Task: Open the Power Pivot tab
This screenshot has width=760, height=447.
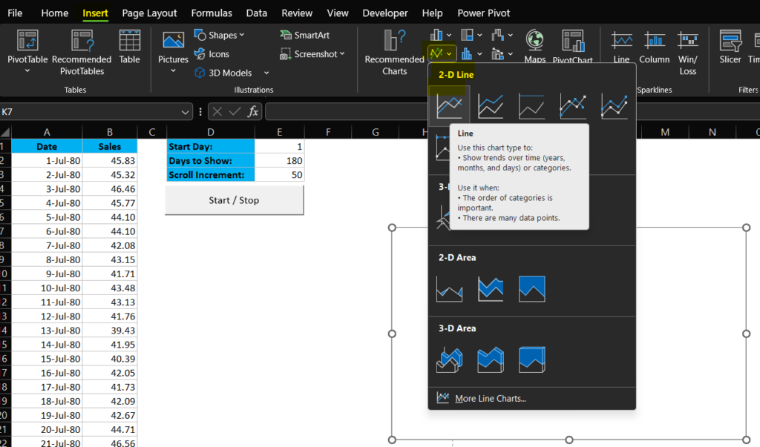Action: (x=484, y=13)
